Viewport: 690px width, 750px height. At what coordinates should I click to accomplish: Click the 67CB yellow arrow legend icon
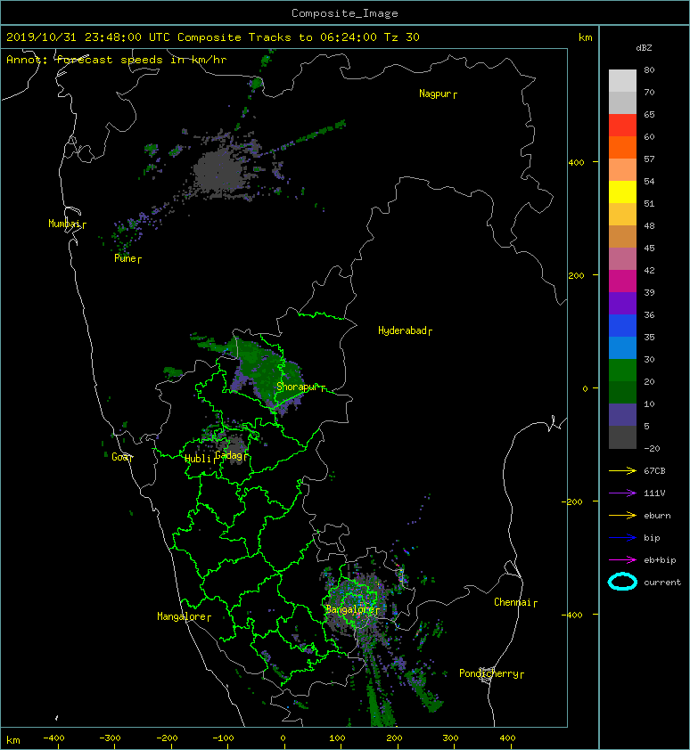[x=622, y=471]
